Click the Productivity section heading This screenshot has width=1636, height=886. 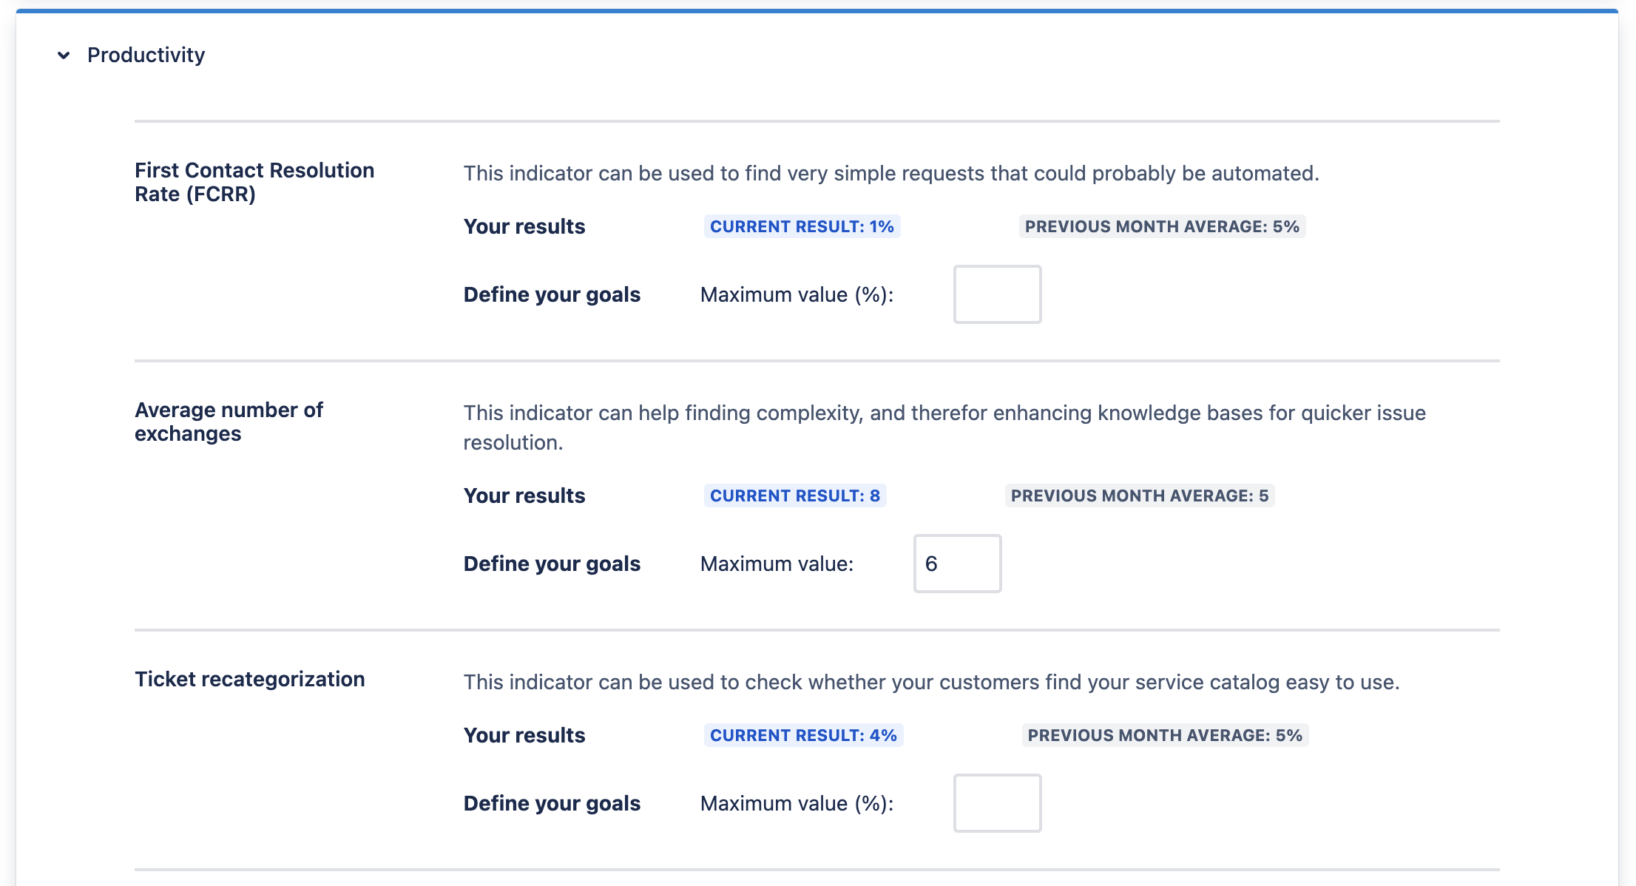coord(146,55)
